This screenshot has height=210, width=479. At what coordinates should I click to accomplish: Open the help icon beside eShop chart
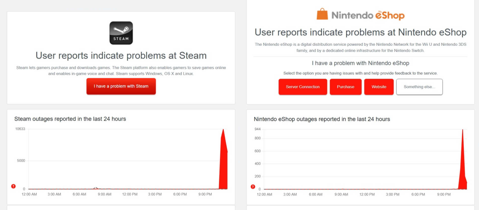(x=253, y=186)
